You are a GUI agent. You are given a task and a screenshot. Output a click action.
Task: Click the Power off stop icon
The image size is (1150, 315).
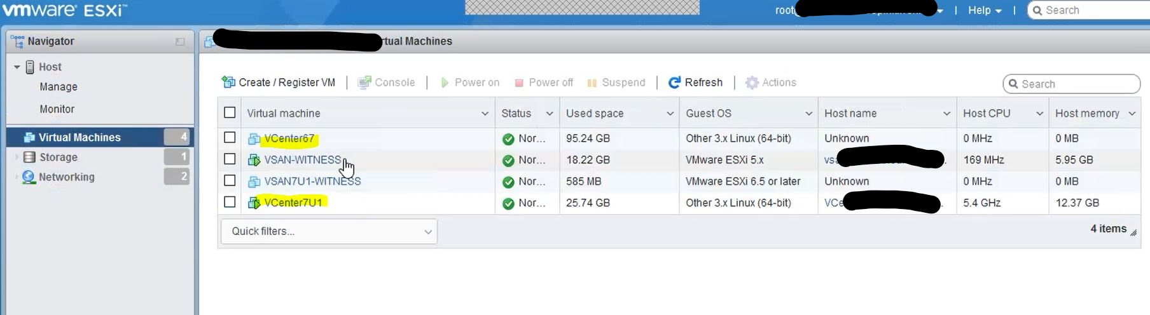pyautogui.click(x=519, y=83)
